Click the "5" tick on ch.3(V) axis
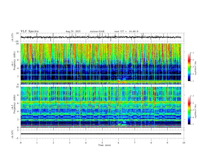 [18, 130]
